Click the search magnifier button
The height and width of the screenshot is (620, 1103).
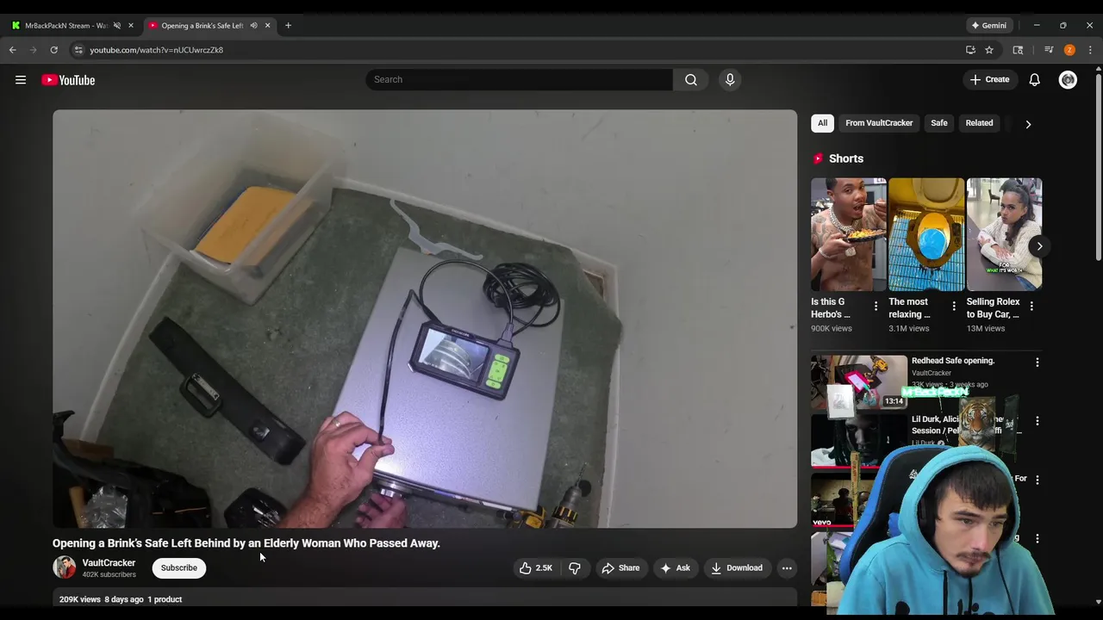[691, 79]
